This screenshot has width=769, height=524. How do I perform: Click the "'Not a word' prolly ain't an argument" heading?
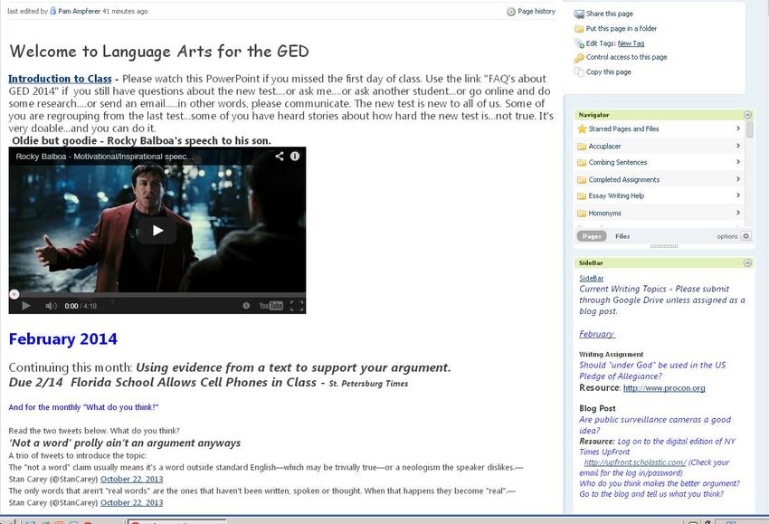pos(125,443)
